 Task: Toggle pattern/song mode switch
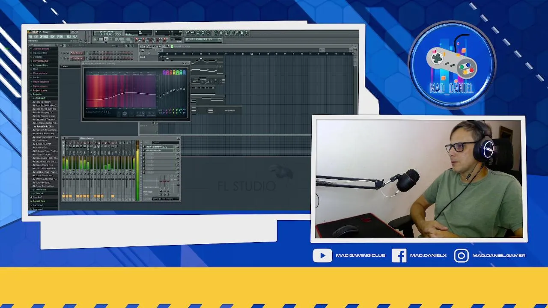(x=96, y=39)
